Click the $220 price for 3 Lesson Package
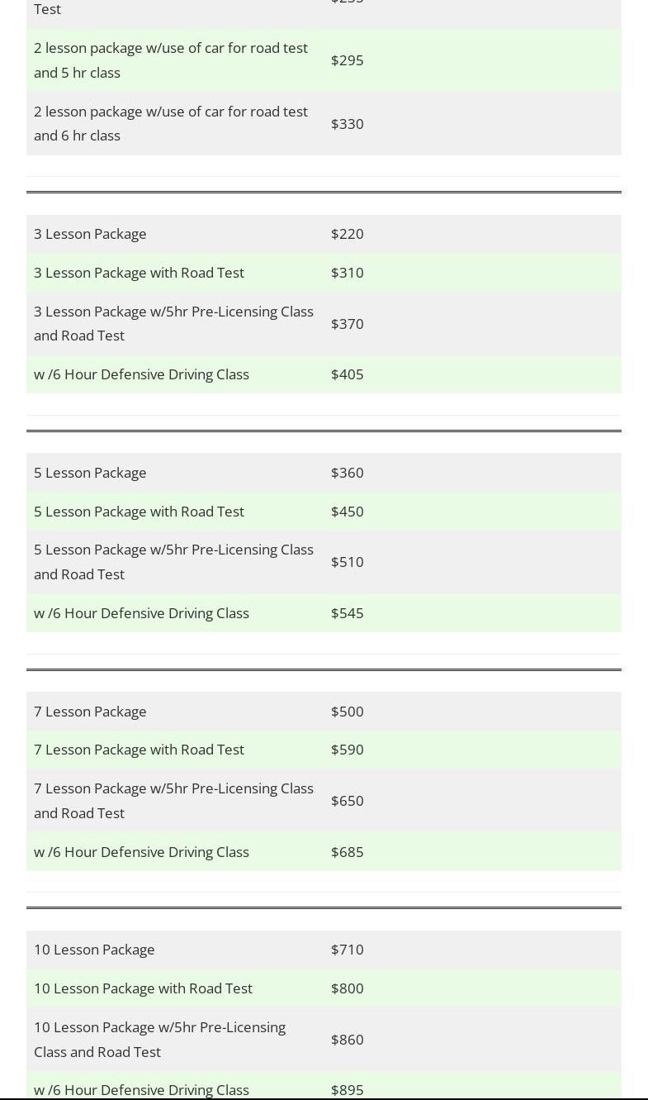Viewport: 648px width, 1100px height. (x=347, y=234)
